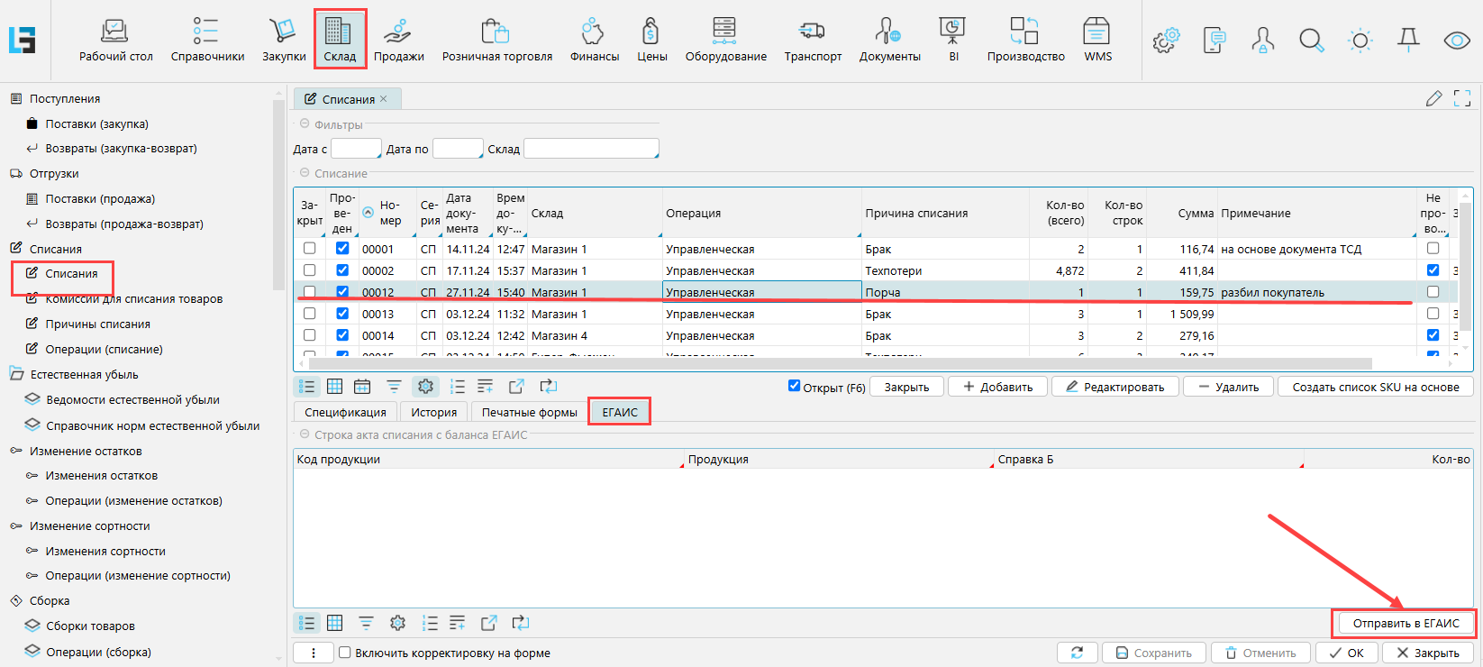This screenshot has width=1483, height=667.
Task: Tick the Закрыт checkbox for document 00012
Action: pos(309,292)
